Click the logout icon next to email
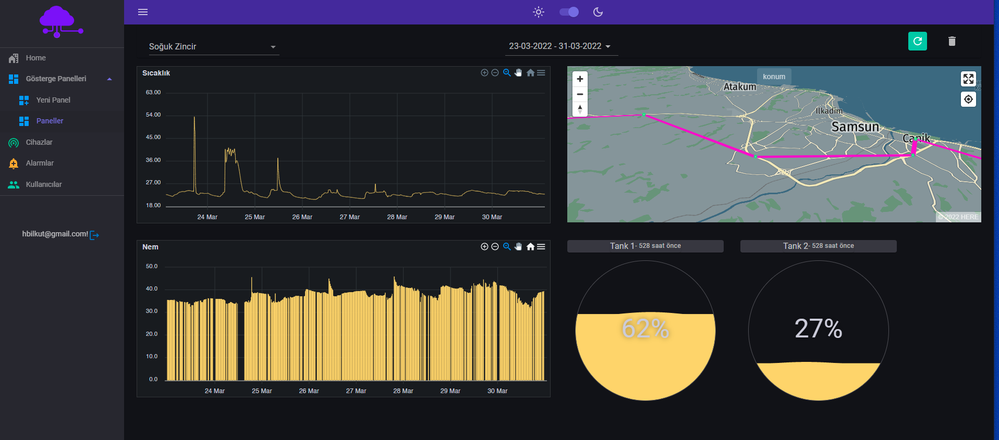Image resolution: width=999 pixels, height=440 pixels. click(94, 235)
